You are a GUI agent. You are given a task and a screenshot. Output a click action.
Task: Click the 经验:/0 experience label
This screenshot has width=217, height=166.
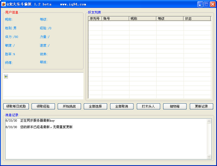[x=45, y=28]
